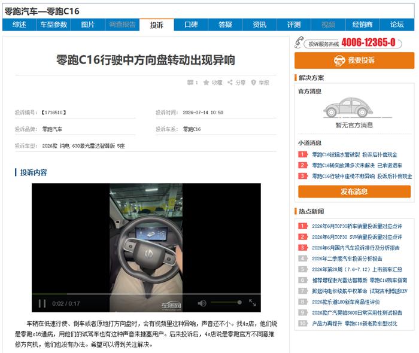Viewport: 419px width, 353px height.
Task: Click the complaint time 2026-07-14 10:50
Action: tap(203, 112)
